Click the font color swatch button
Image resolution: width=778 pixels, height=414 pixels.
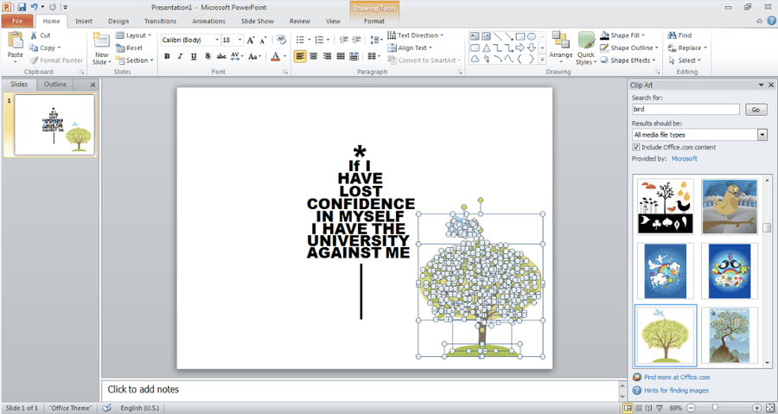276,56
